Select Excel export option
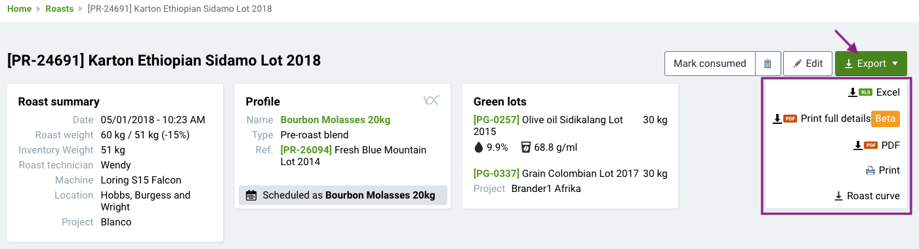919x249 pixels. 874,92
